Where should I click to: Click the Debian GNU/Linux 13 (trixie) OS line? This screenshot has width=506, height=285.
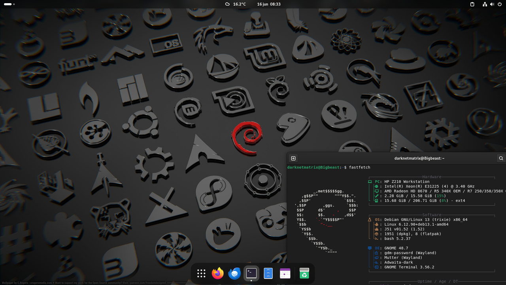click(x=417, y=220)
